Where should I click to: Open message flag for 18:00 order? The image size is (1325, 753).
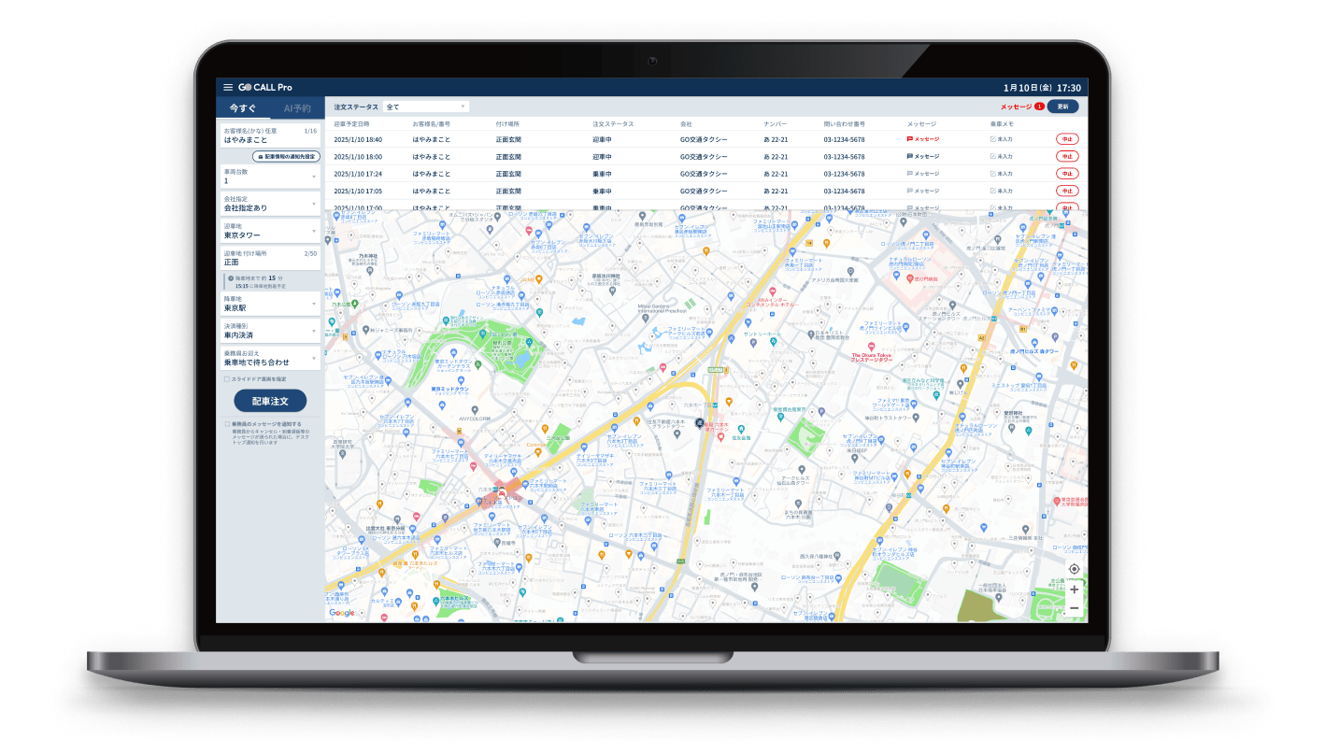(910, 156)
